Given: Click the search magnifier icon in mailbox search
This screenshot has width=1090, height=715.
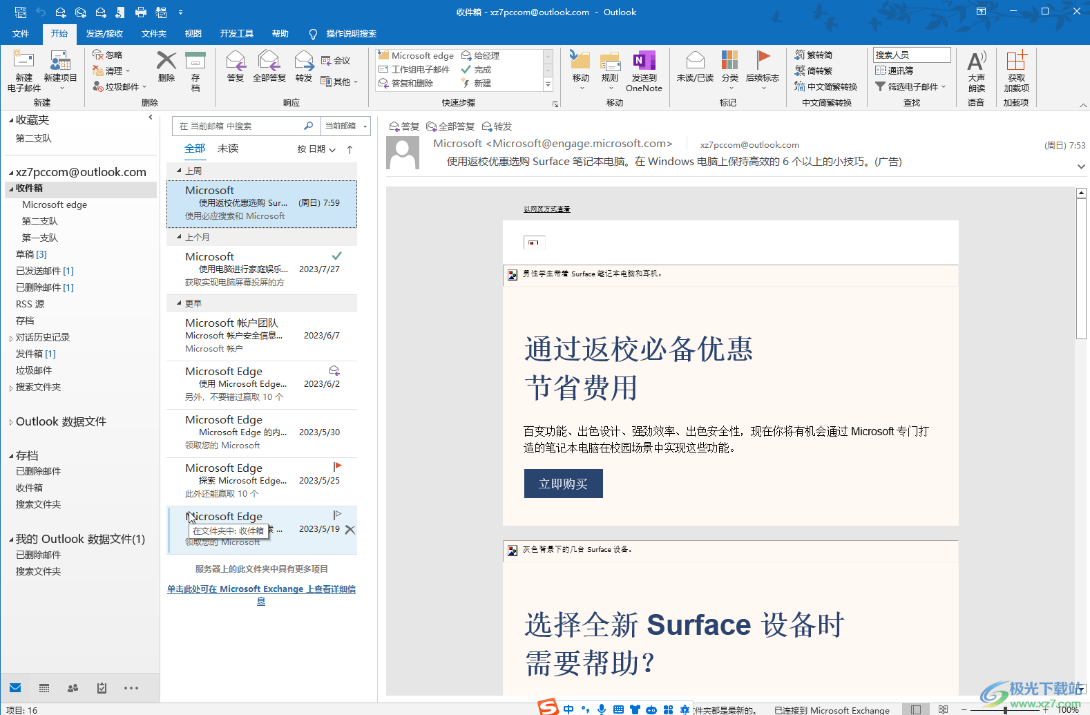Looking at the screenshot, I should [308, 126].
